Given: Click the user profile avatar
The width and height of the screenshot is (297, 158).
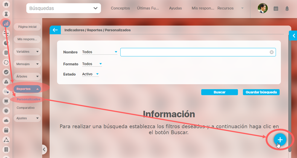Looking at the screenshot, I should pos(263,8).
